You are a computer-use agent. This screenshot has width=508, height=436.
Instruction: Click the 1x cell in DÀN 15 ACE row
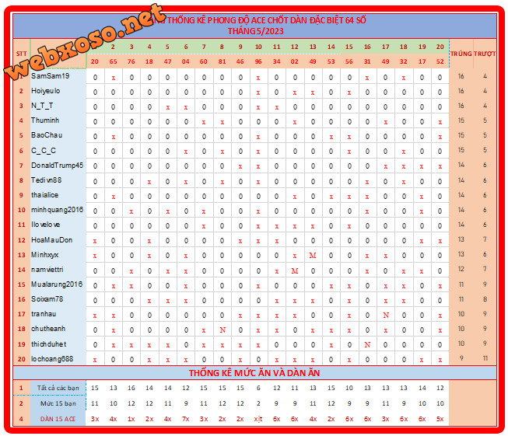pyautogui.click(x=131, y=419)
